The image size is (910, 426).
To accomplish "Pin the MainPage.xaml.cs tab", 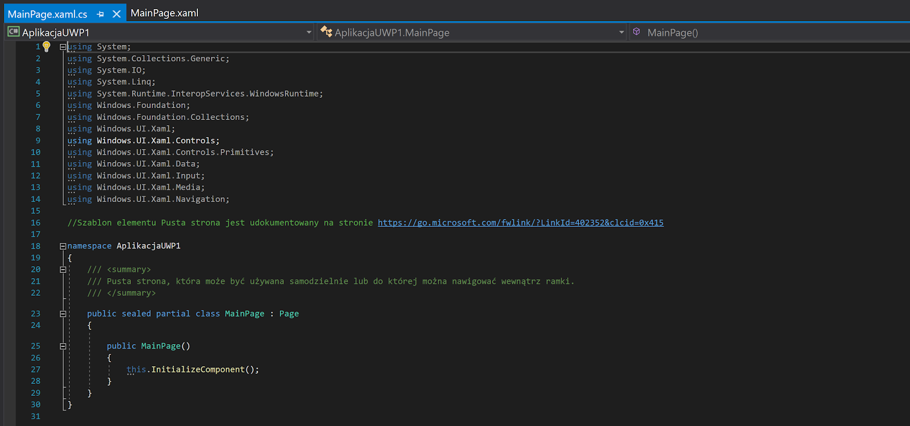I will tap(101, 14).
